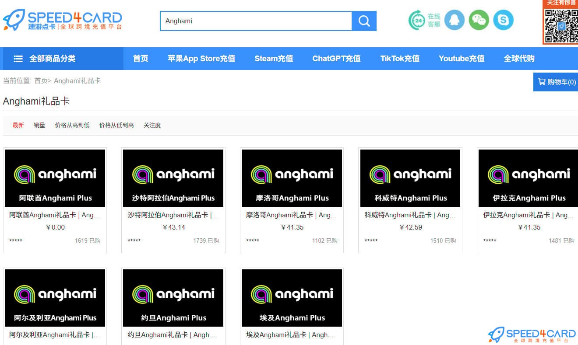Sort by 价格从低到高
The width and height of the screenshot is (578, 345).
116,125
